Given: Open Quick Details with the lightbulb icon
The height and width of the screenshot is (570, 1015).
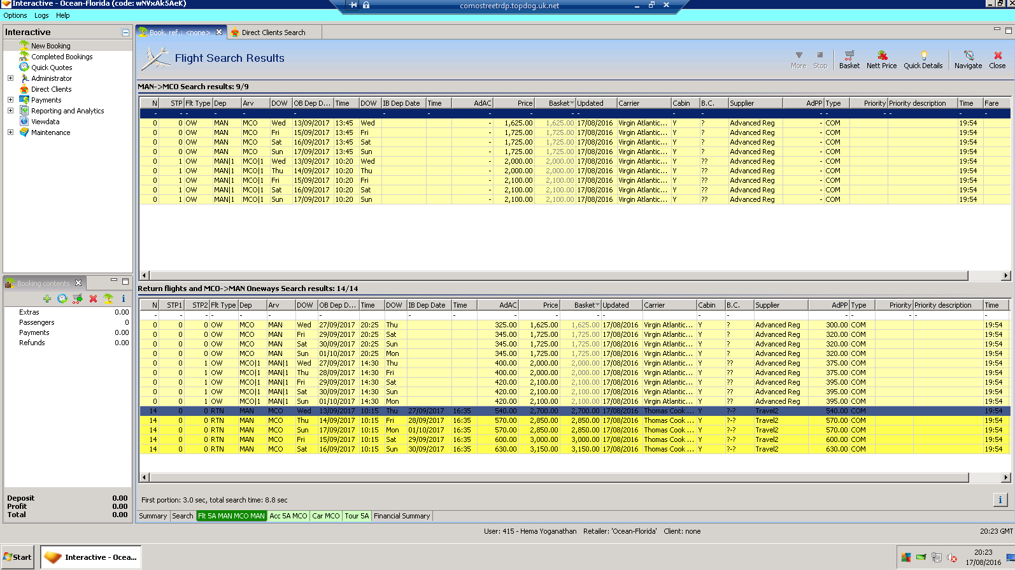Looking at the screenshot, I should pyautogui.click(x=923, y=59).
